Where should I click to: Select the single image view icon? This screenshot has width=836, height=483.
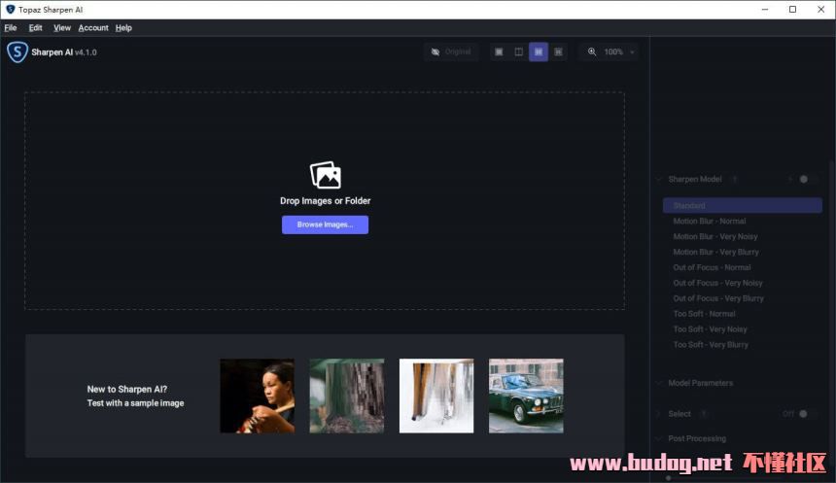[x=499, y=52]
